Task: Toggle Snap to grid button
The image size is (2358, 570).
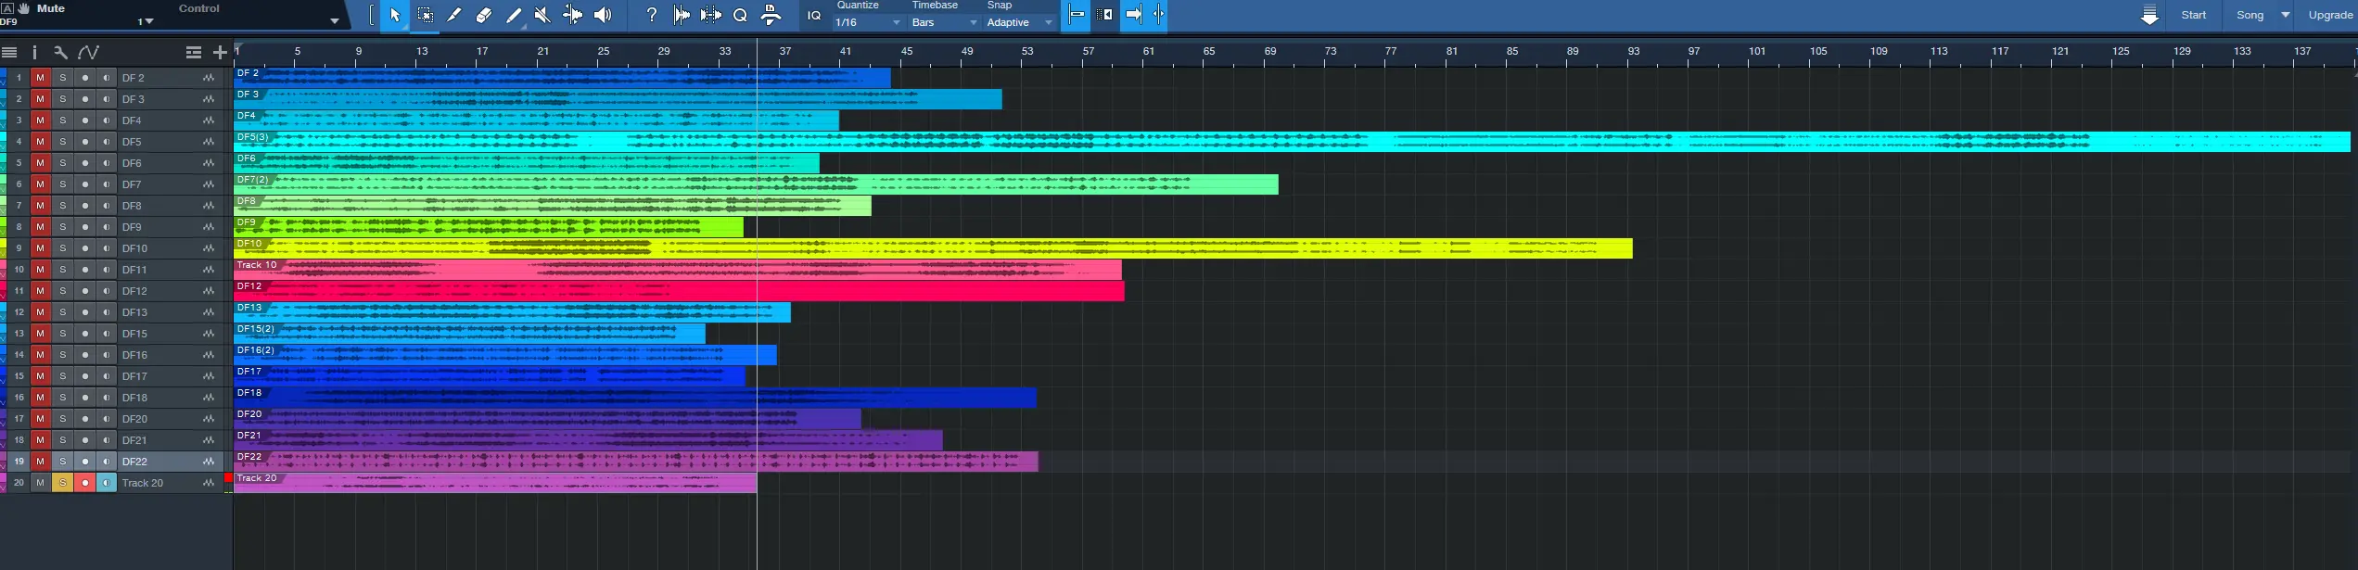Action: (1076, 15)
